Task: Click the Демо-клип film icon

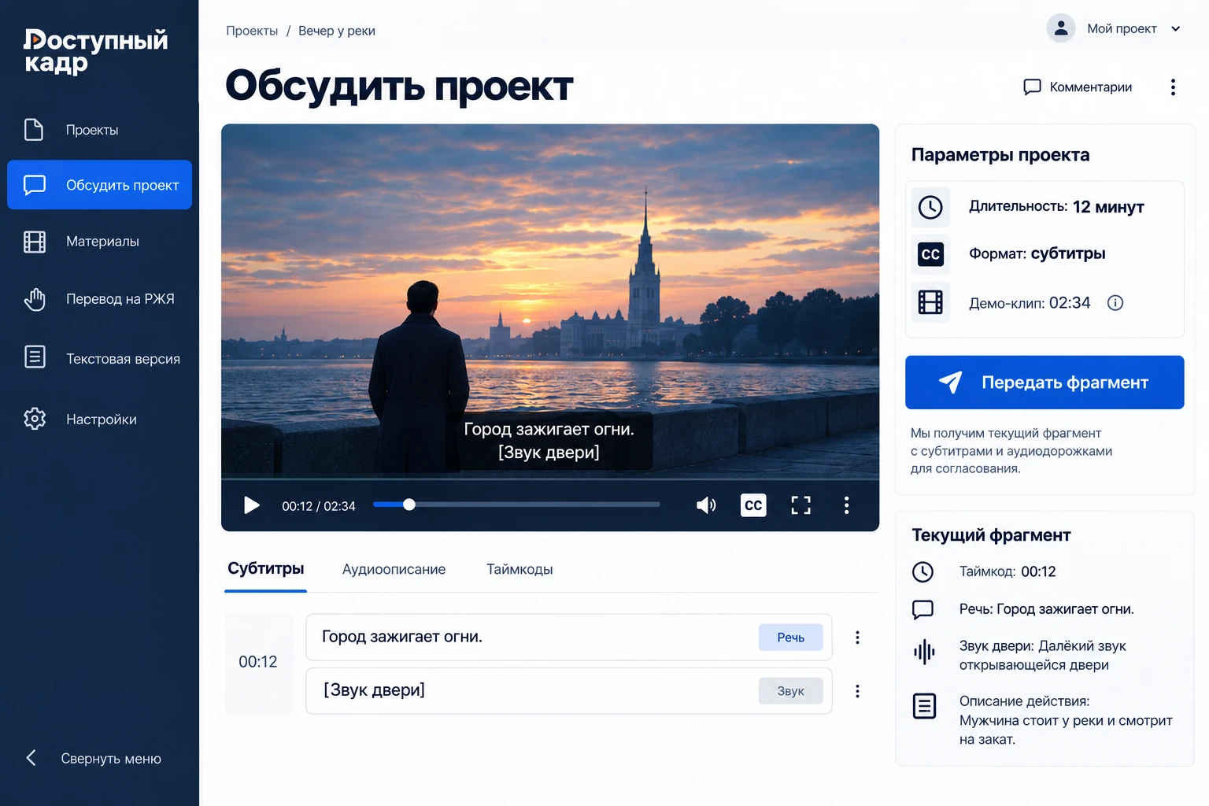Action: [x=930, y=302]
